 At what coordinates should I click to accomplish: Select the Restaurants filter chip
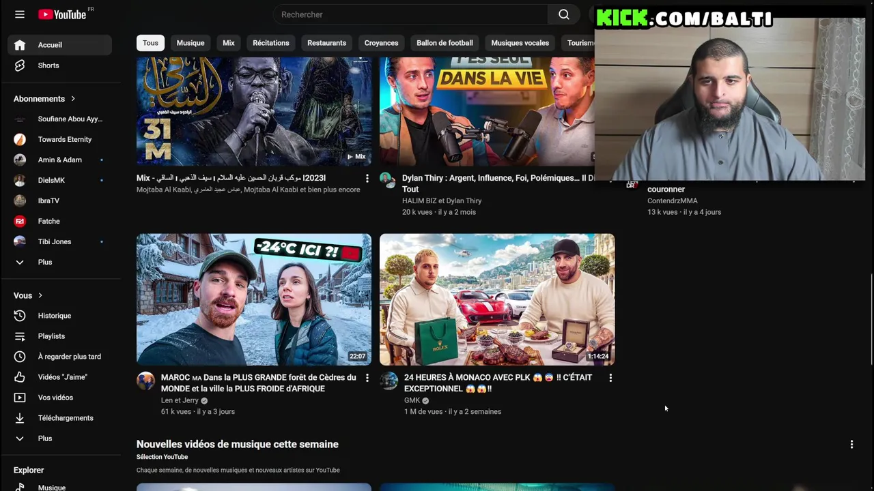[326, 43]
